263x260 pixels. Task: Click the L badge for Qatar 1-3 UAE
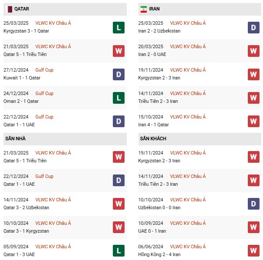(x=118, y=251)
